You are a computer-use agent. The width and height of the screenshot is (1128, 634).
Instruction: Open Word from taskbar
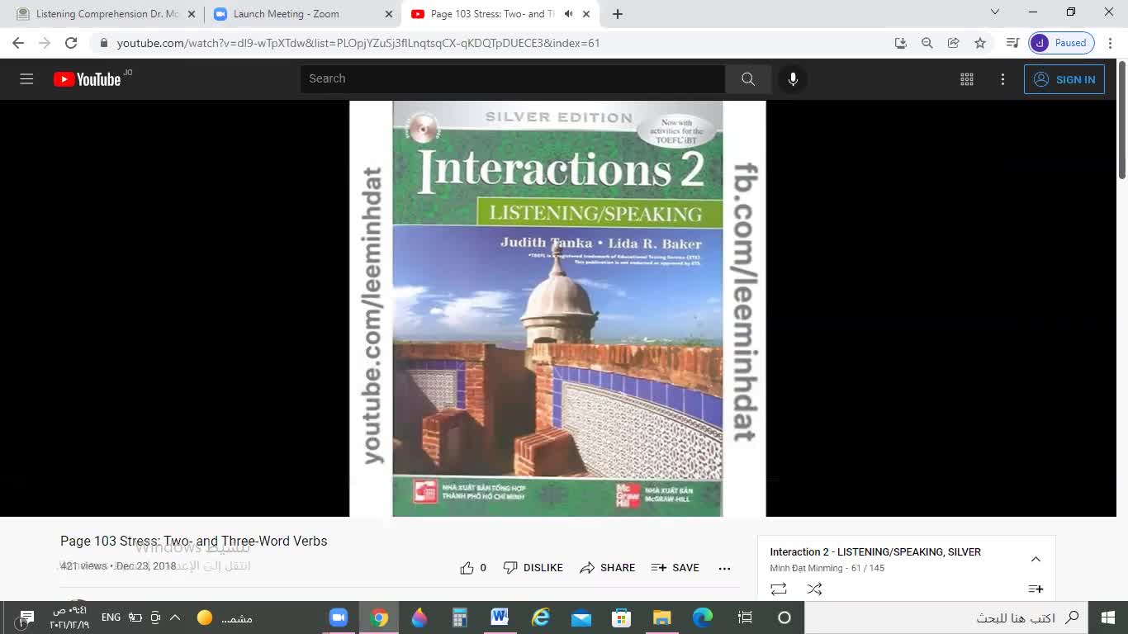[500, 617]
